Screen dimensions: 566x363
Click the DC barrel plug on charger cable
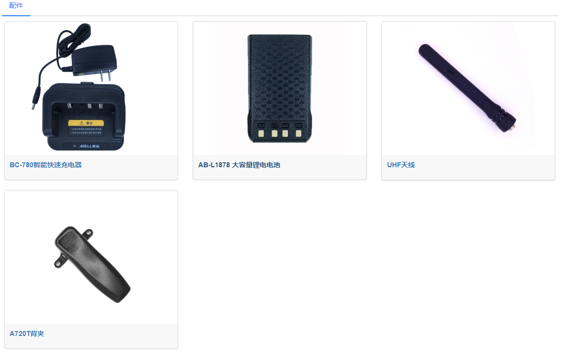pos(36,98)
